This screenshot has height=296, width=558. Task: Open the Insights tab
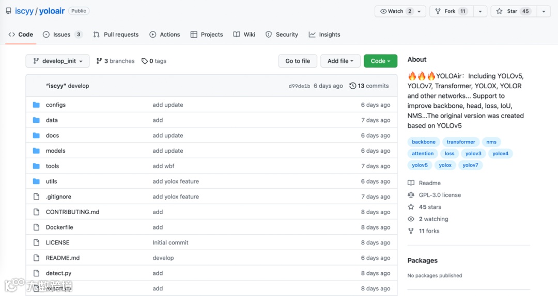pos(324,35)
